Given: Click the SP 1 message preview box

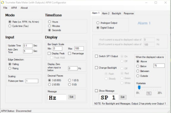Looking at the screenshot, I should (x=109, y=97).
